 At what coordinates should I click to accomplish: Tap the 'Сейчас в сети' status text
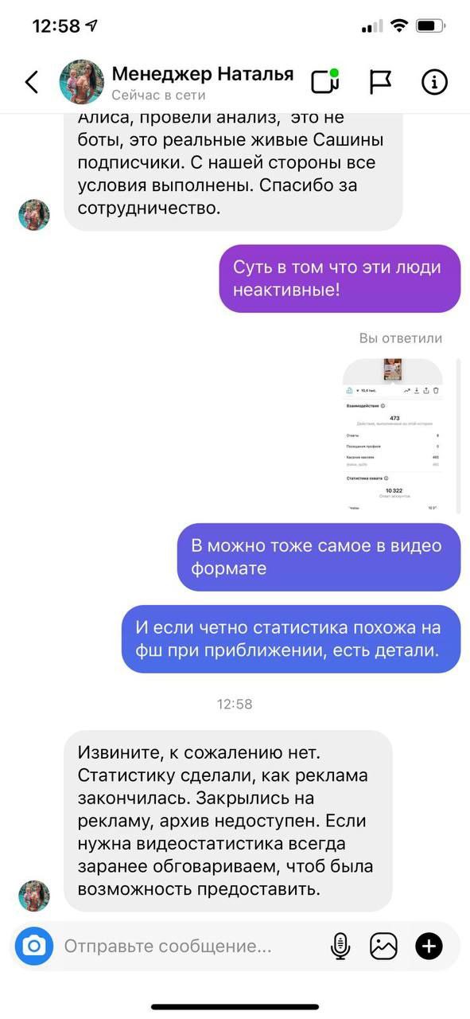click(x=158, y=95)
